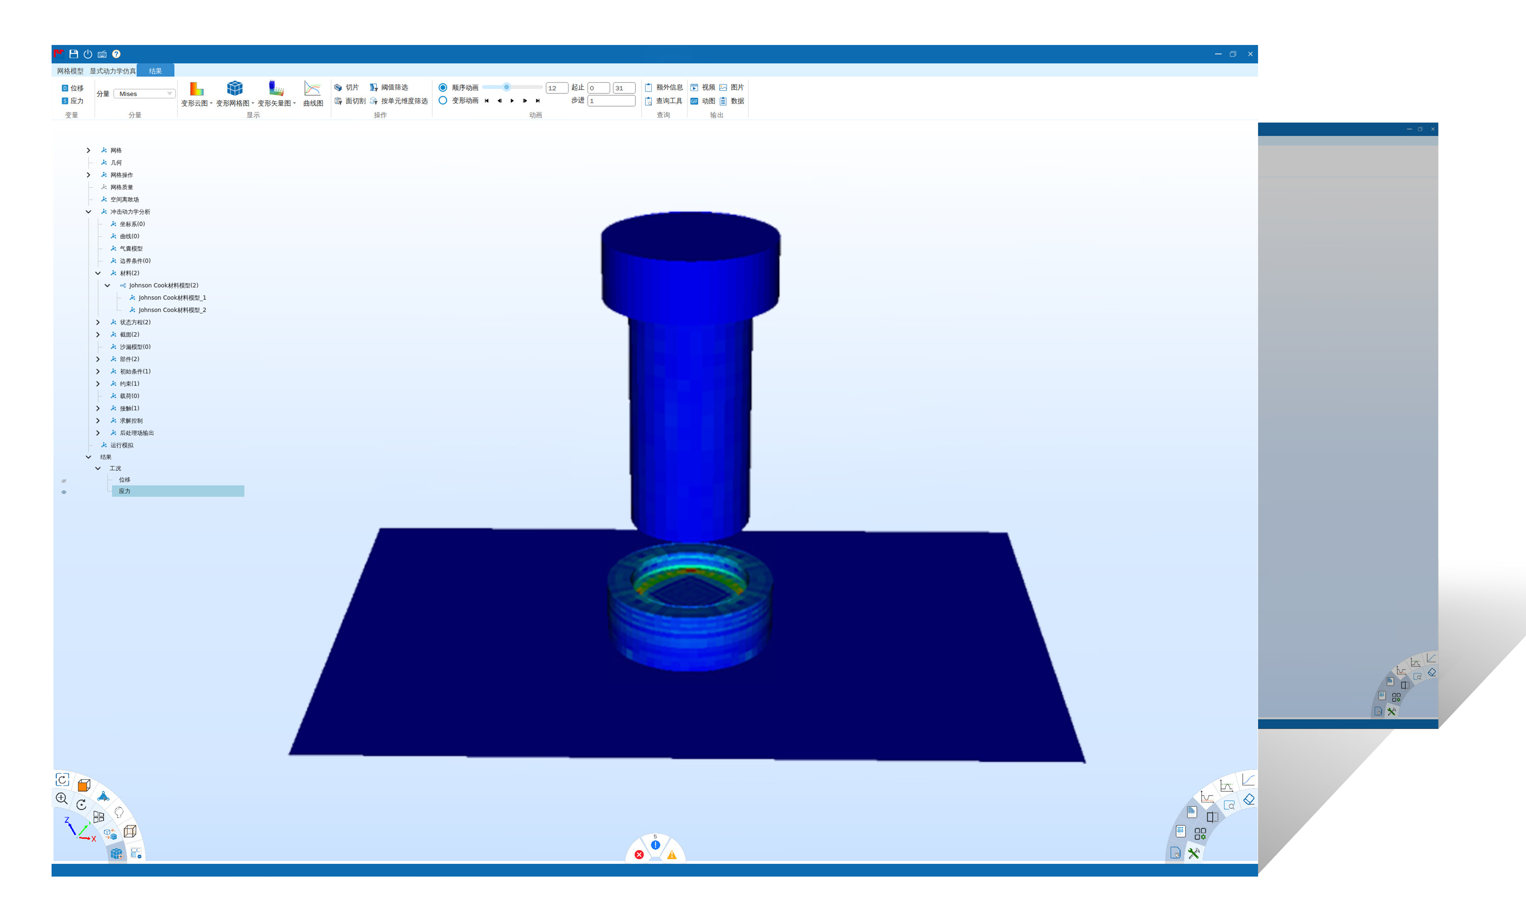Image resolution: width=1526 pixels, height=922 pixels.
Task: Toggle eye visibility for 应力 result
Action: [x=64, y=492]
